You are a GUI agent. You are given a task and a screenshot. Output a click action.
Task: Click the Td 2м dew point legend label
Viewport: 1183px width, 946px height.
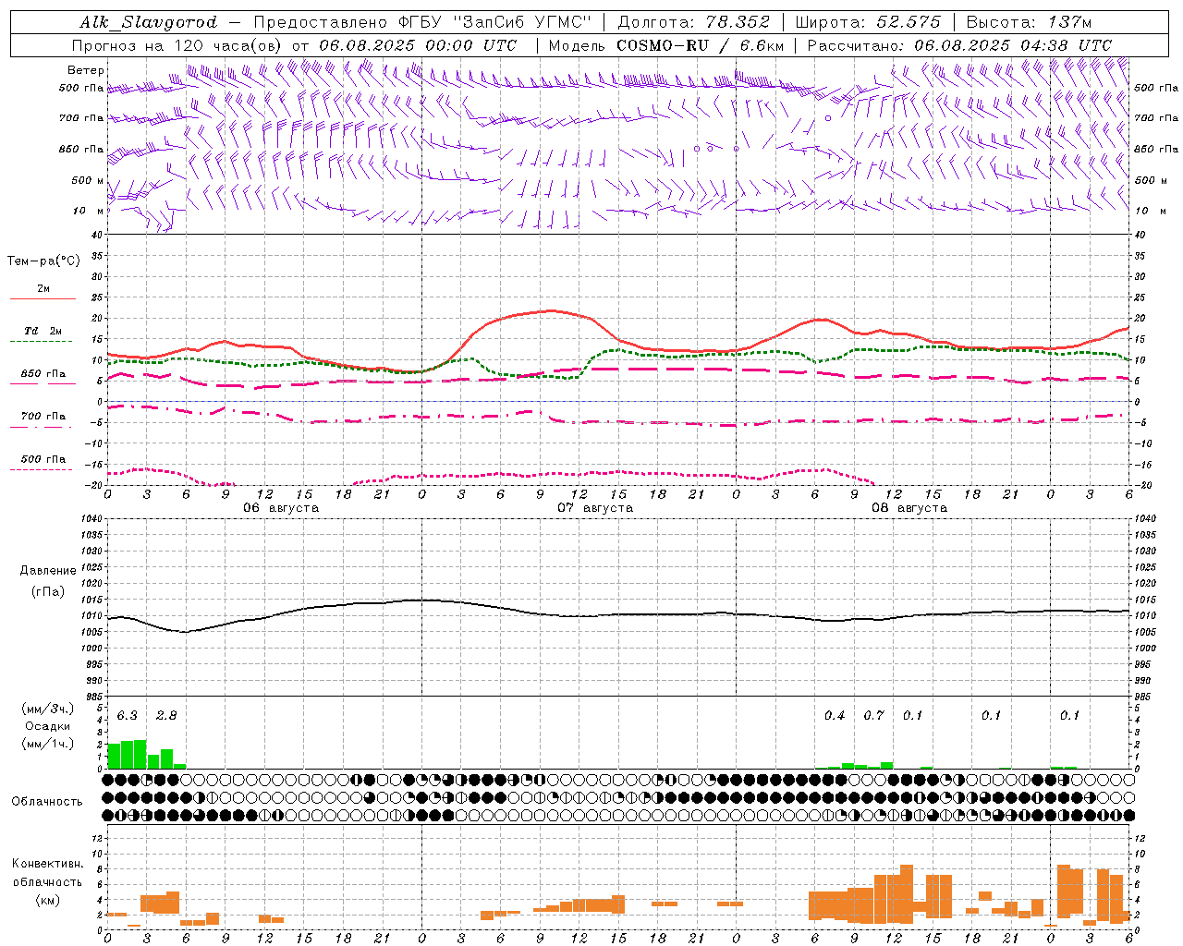tap(43, 331)
